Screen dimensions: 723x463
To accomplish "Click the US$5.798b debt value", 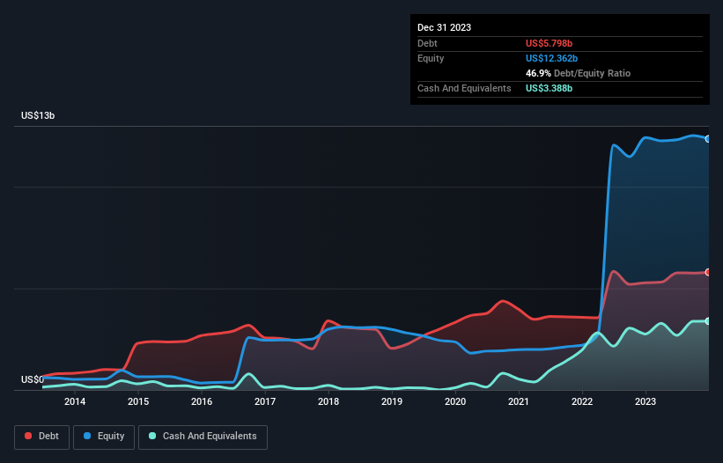I will 549,43.
